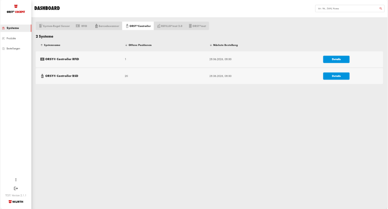Click TEST: Version 2.1.1 label
The image size is (388, 209).
16,195
